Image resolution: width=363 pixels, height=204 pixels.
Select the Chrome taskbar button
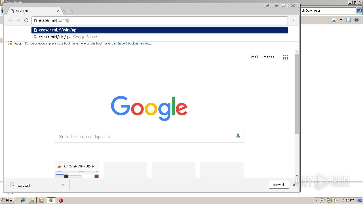[x=51, y=200]
